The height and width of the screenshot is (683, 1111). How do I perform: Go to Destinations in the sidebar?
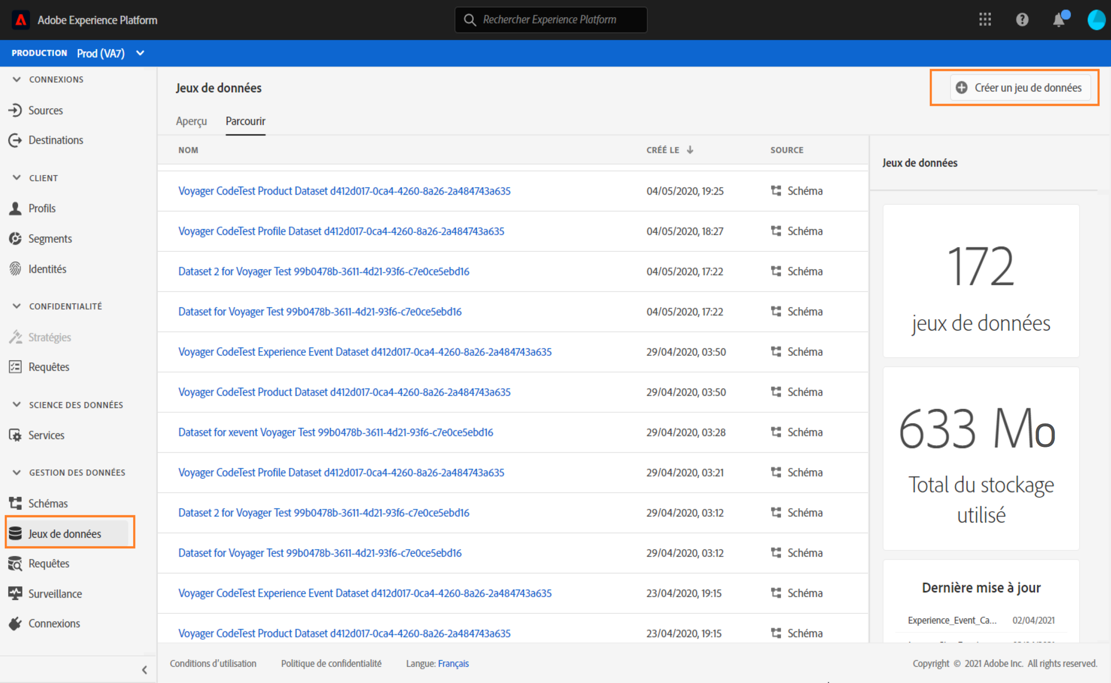tap(55, 140)
